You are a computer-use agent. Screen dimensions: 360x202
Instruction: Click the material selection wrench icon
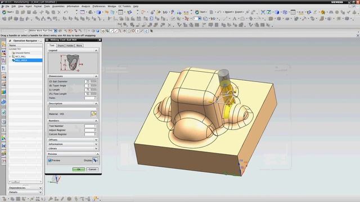pyautogui.click(x=93, y=114)
